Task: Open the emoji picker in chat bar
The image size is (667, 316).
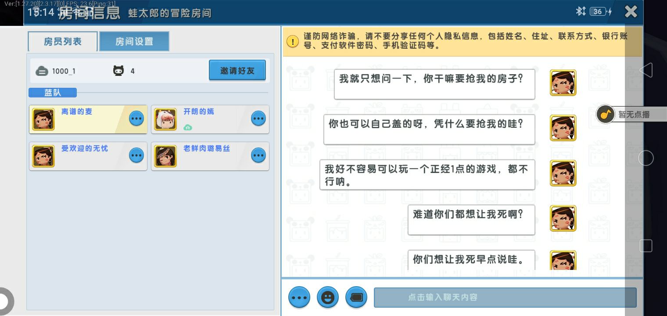Action: [x=327, y=298]
